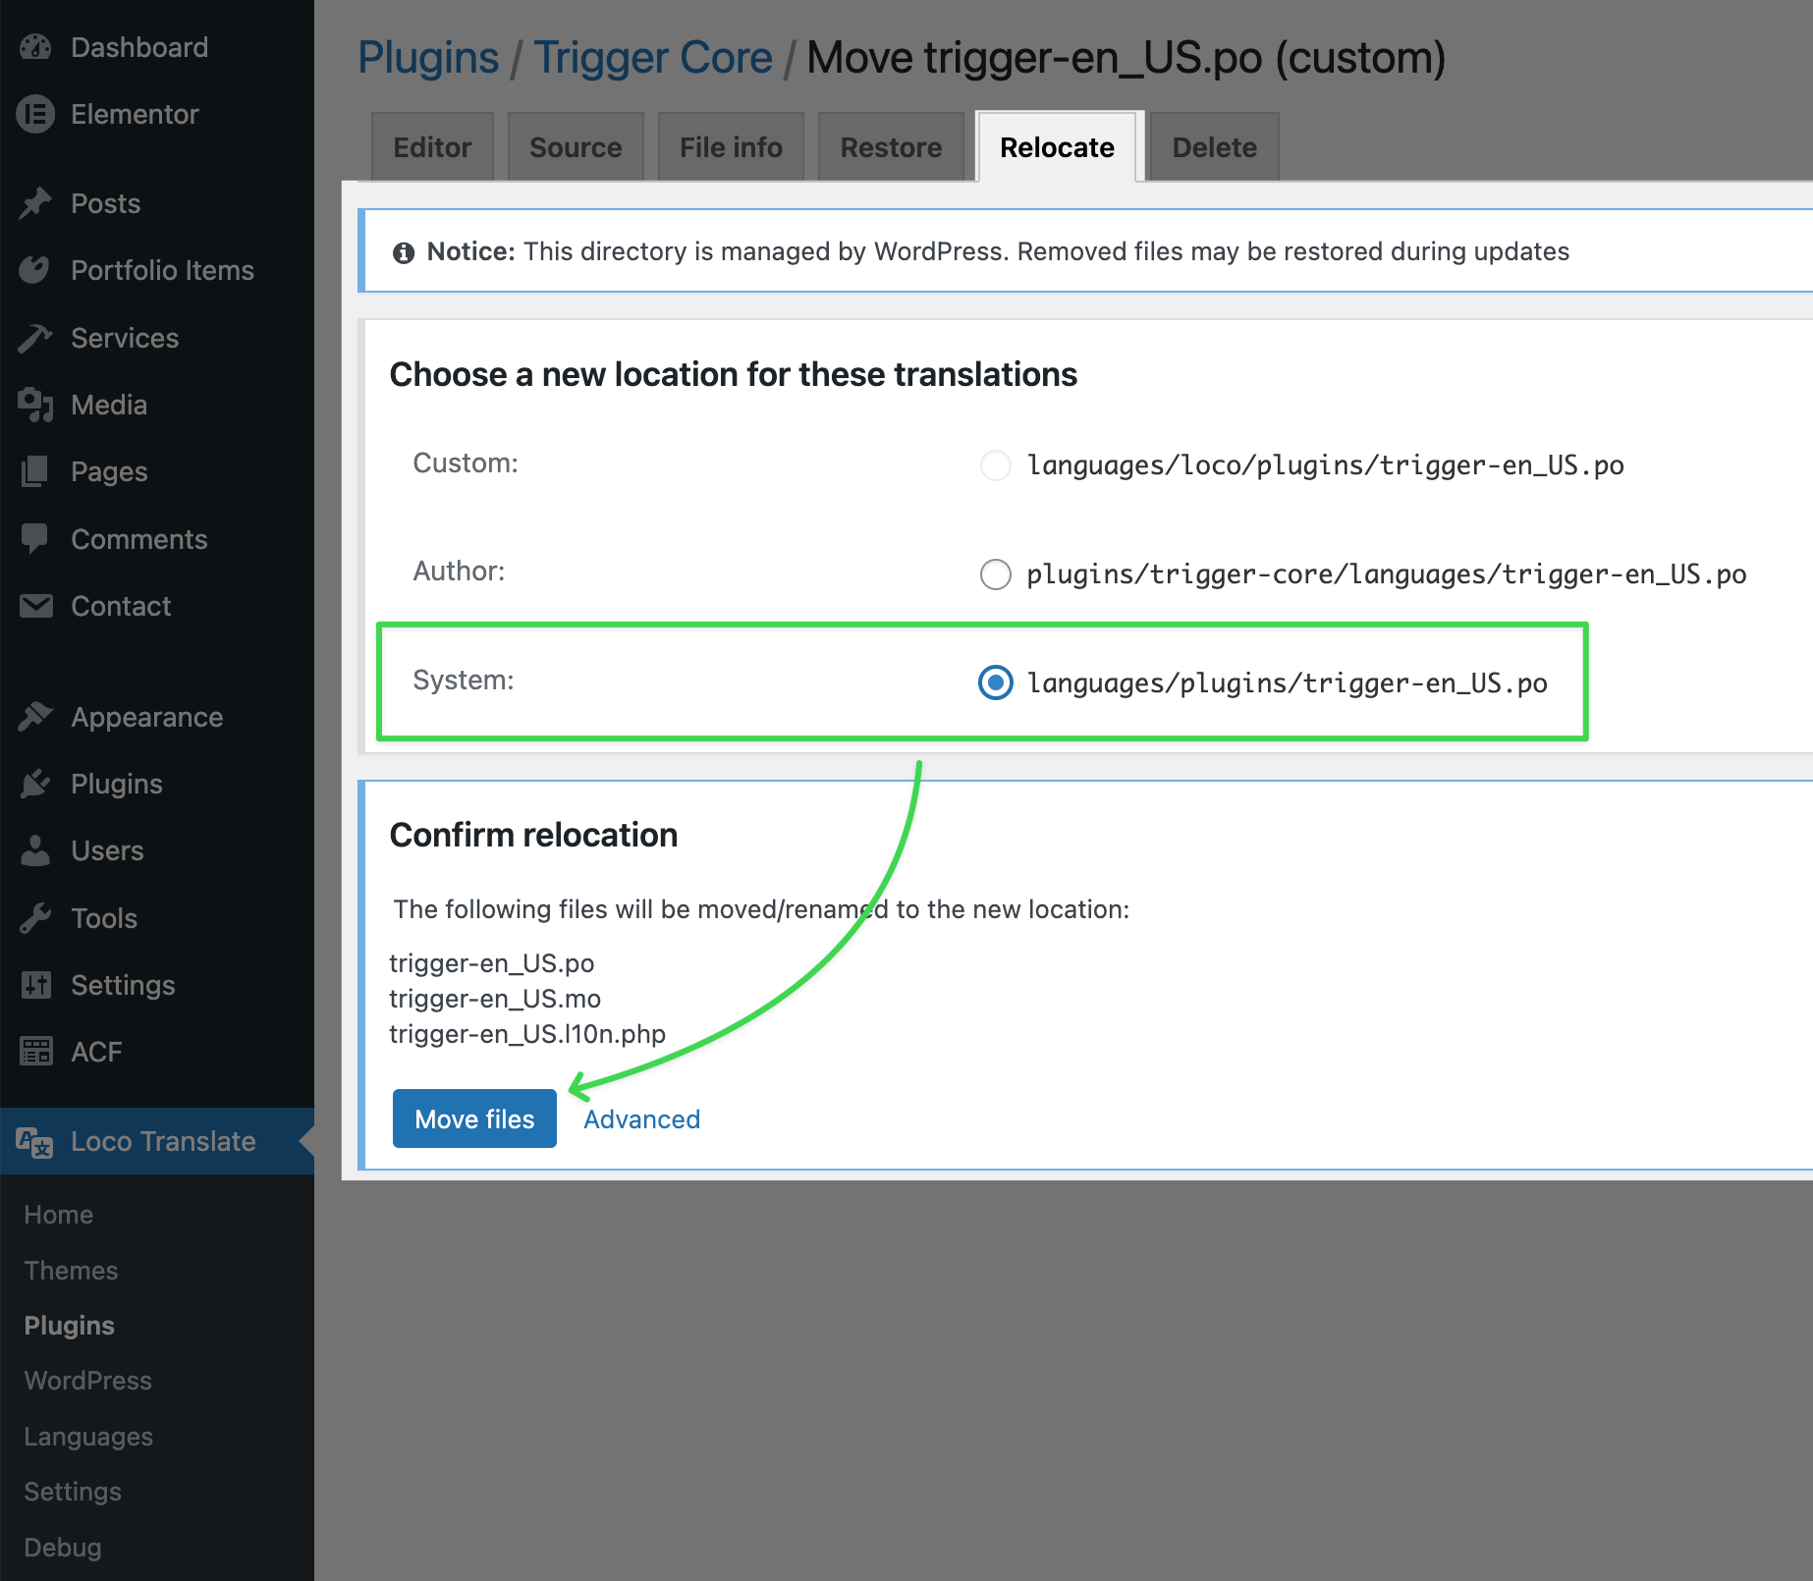This screenshot has width=1813, height=1581.
Task: Click the Dashboard gauge icon in sidebar
Action: [35, 47]
